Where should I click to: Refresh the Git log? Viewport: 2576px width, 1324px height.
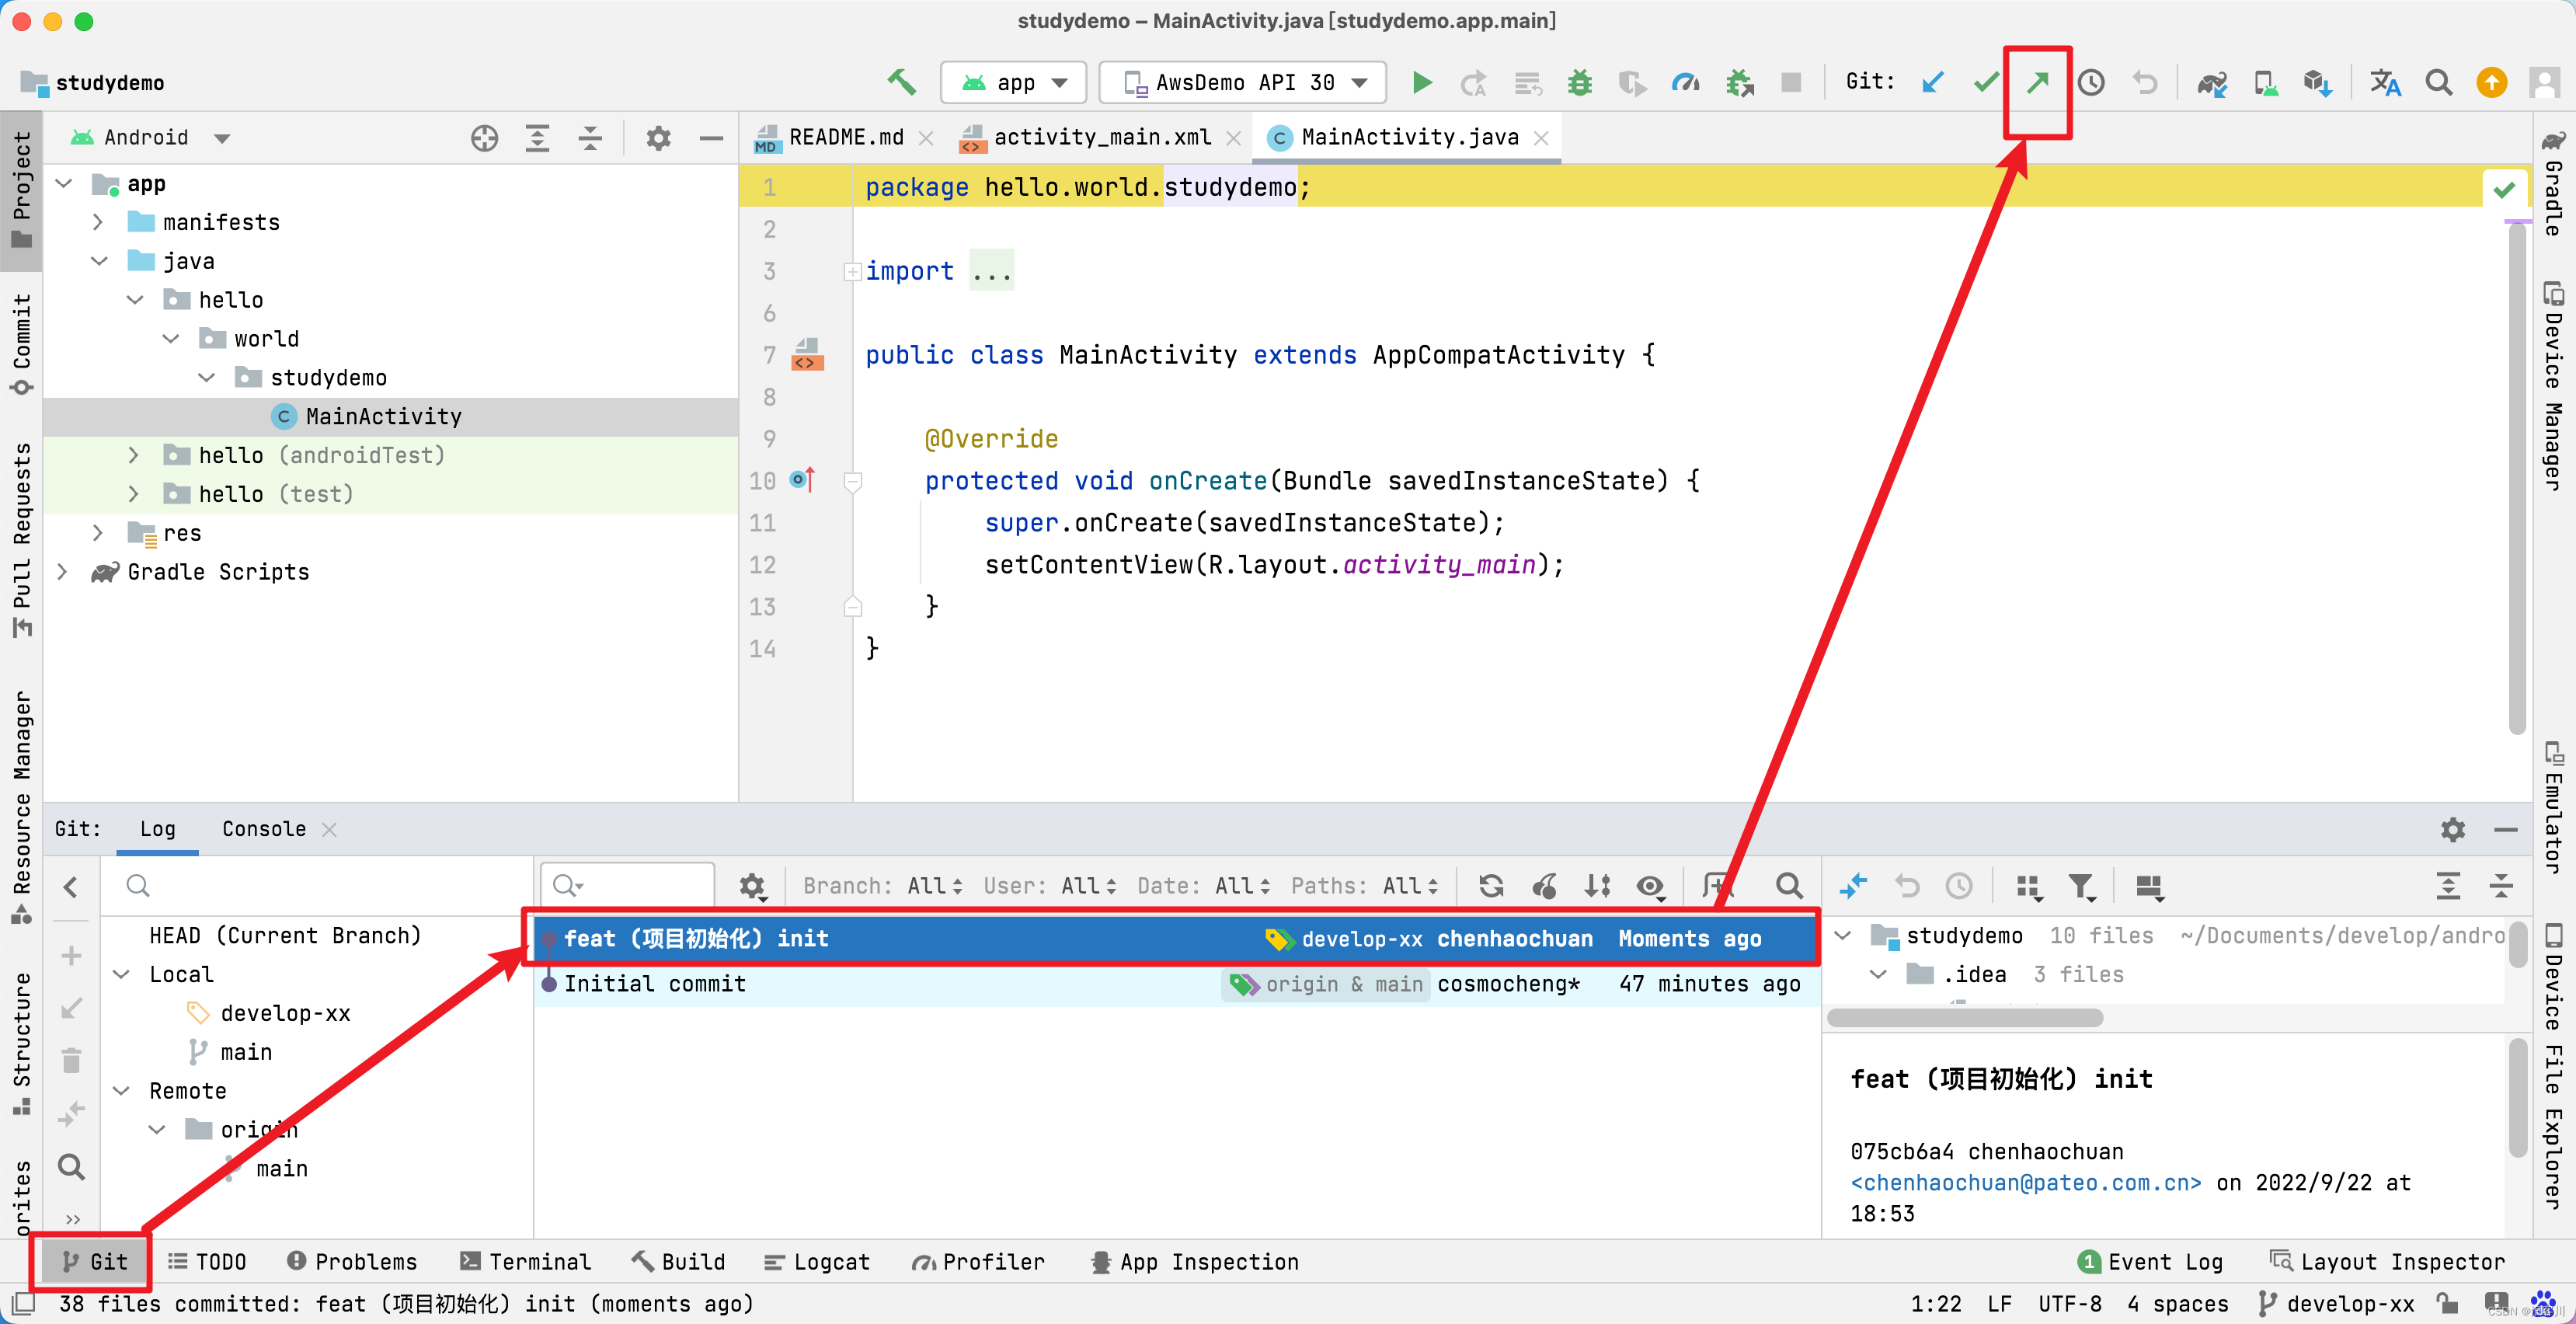(x=1491, y=886)
